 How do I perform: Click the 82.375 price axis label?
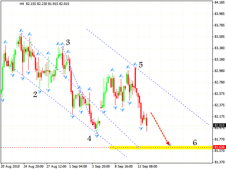point(220,105)
